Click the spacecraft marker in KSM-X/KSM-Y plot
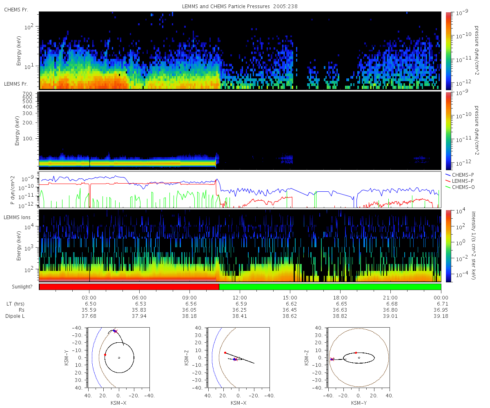This screenshot has height=408, width=490. point(115,331)
